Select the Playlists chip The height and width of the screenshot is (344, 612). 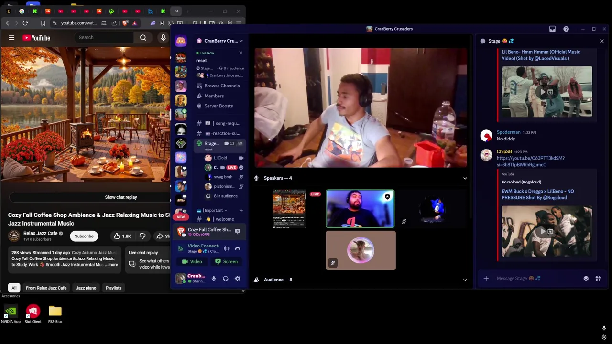tap(113, 288)
